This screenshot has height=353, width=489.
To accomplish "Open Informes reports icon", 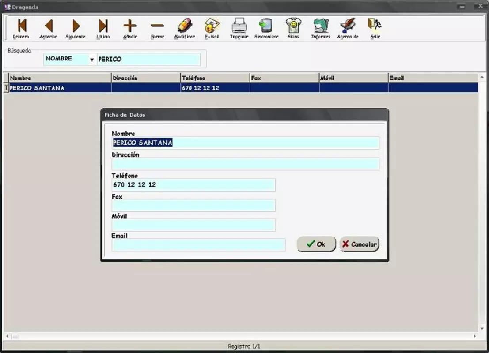I will [321, 28].
